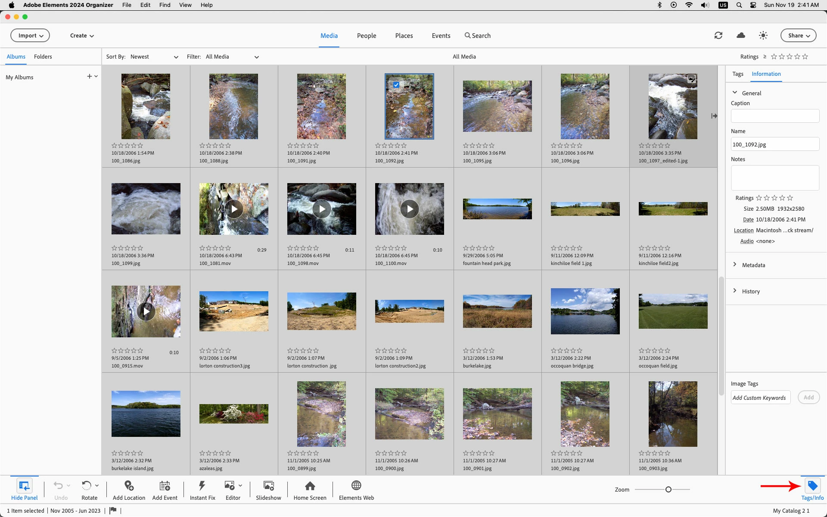This screenshot has height=517, width=827.
Task: Switch to the Places tab
Action: click(x=404, y=36)
